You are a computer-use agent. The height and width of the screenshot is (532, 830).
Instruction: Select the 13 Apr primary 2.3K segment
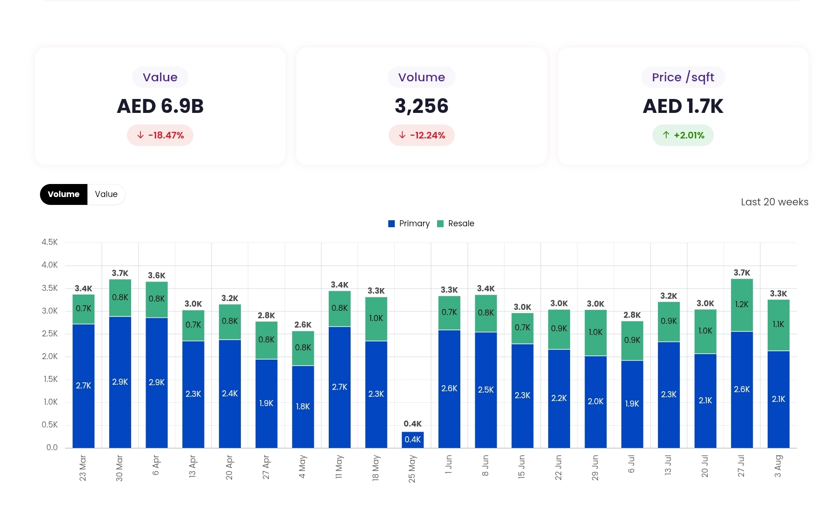pos(193,394)
